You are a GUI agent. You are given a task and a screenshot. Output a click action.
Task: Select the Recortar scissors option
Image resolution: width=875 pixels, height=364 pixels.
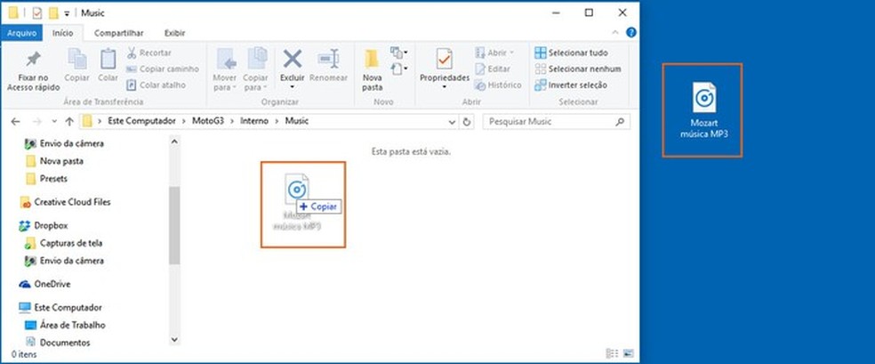[149, 53]
